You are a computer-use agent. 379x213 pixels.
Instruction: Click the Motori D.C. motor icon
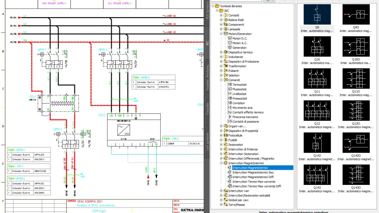[x=230, y=38]
